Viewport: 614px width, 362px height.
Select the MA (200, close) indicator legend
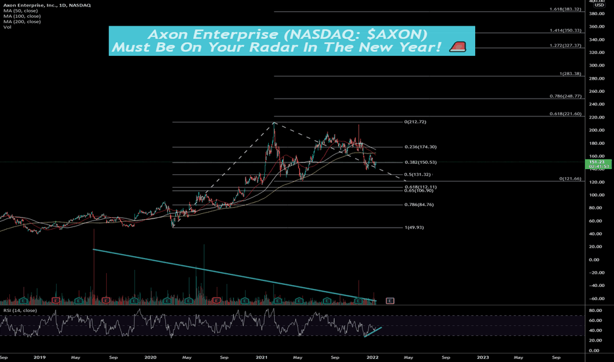pos(22,22)
